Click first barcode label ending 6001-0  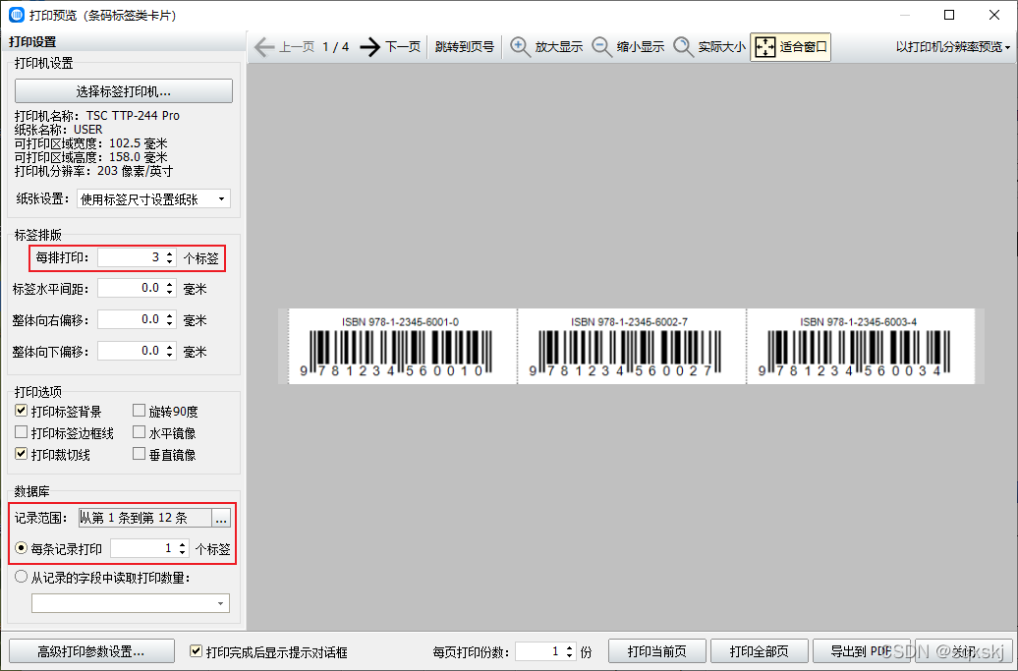pyautogui.click(x=403, y=347)
